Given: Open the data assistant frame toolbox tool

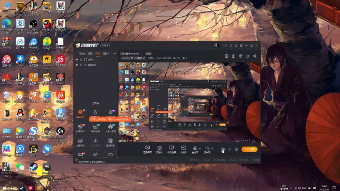Looking at the screenshot, I should [x=110, y=142].
